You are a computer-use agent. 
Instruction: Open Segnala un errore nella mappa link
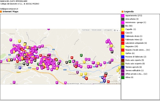(x=114, y=84)
